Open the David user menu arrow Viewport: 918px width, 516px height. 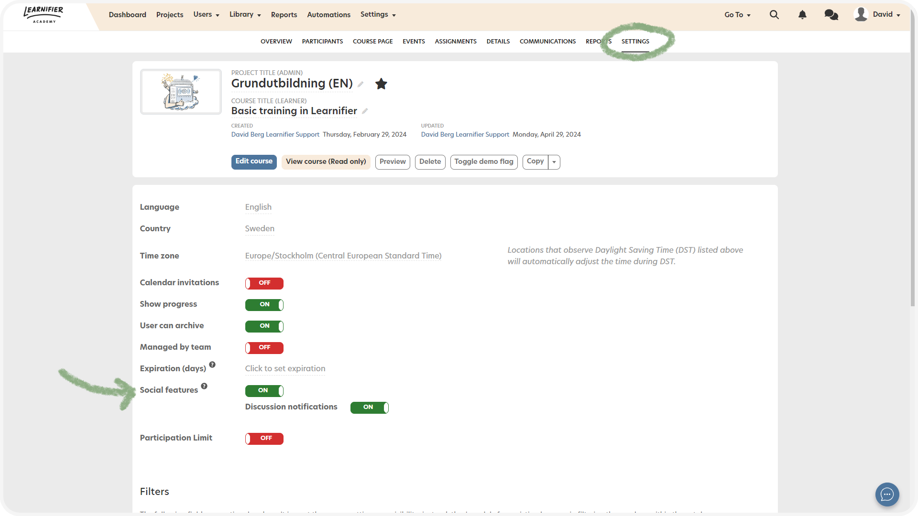click(x=898, y=15)
